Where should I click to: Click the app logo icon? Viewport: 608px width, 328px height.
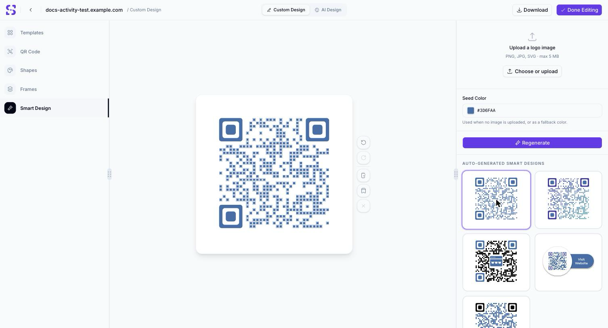tap(11, 10)
